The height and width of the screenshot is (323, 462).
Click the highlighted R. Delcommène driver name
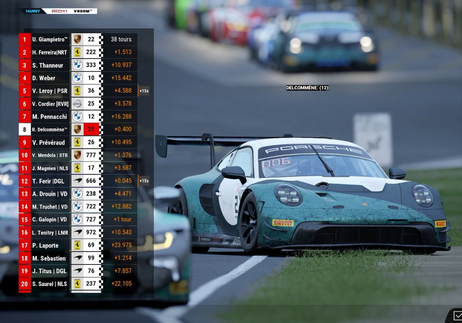pos(50,129)
